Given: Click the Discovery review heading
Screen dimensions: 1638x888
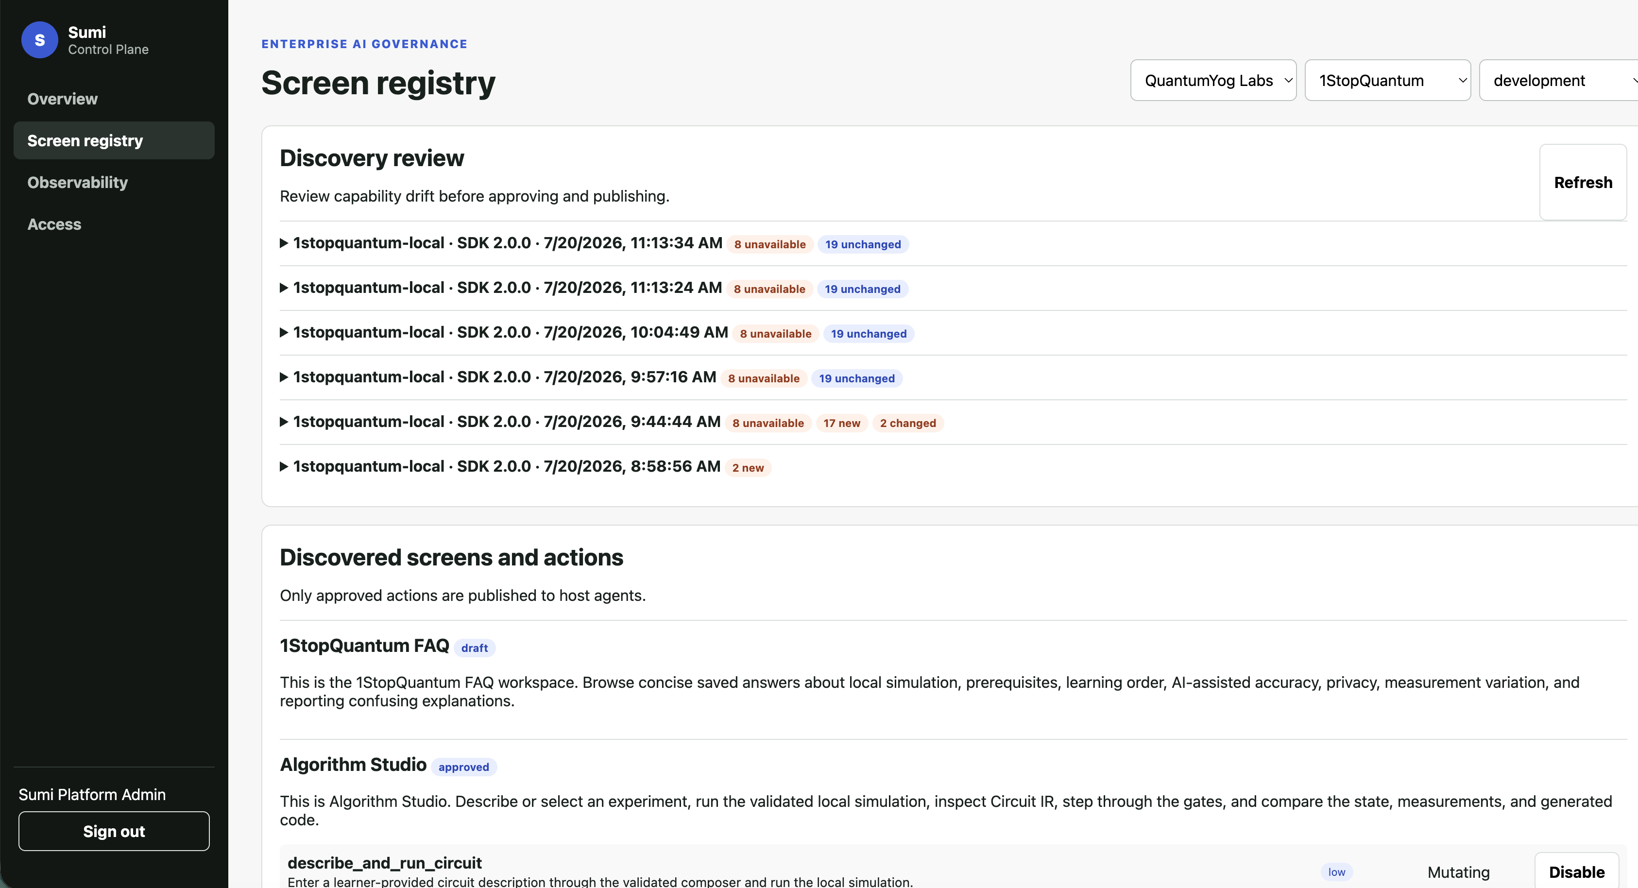Looking at the screenshot, I should pyautogui.click(x=372, y=158).
